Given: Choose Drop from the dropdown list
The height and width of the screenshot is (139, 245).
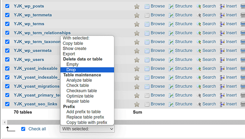Looking at the screenshot, I should tap(87, 70).
